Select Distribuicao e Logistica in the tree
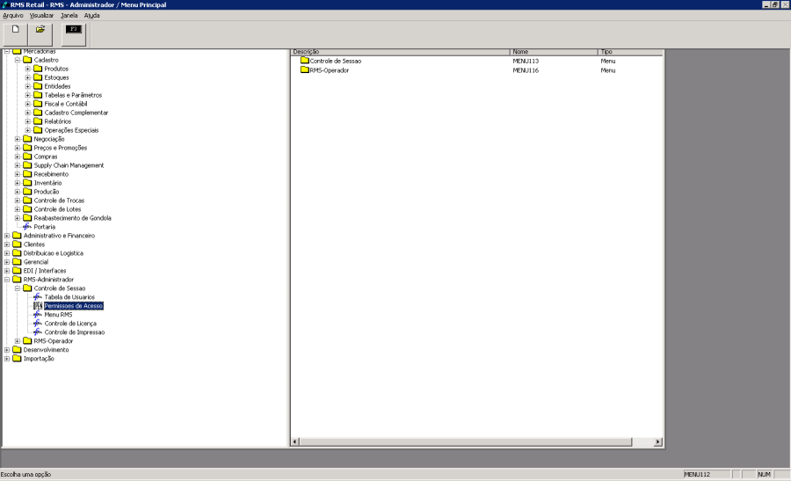The image size is (791, 481). coord(54,253)
